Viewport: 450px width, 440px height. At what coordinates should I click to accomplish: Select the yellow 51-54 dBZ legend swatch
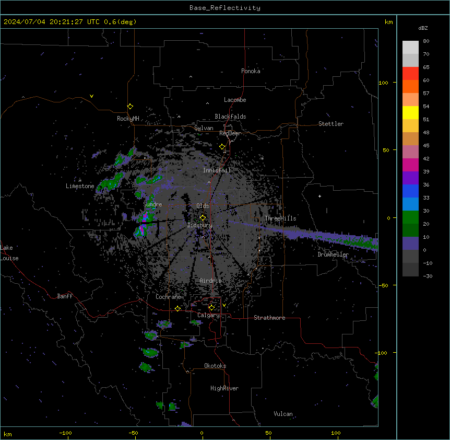pyautogui.click(x=410, y=112)
